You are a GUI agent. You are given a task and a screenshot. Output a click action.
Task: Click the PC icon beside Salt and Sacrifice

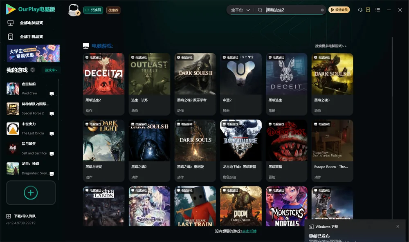coord(52,154)
